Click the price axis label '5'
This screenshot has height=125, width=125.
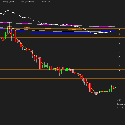click(118, 93)
